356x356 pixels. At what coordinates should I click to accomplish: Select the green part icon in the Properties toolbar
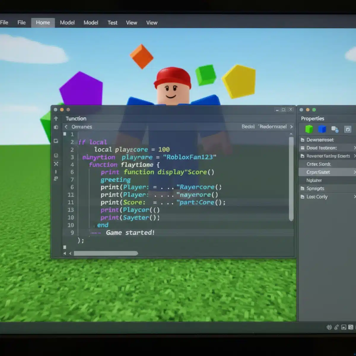coord(309,129)
